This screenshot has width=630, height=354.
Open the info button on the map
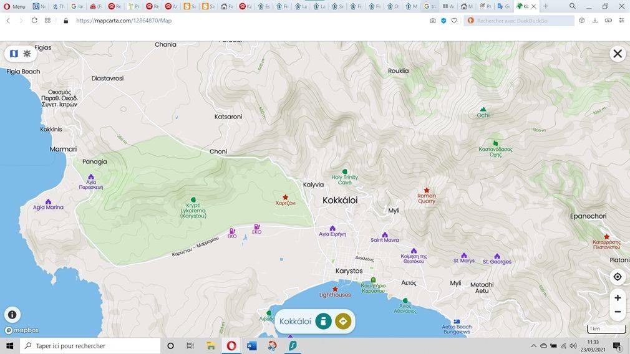(12, 315)
